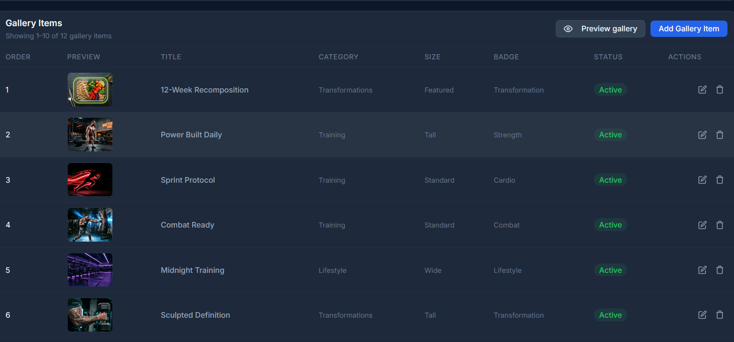
Task: Add a new gallery item
Action: 689,28
